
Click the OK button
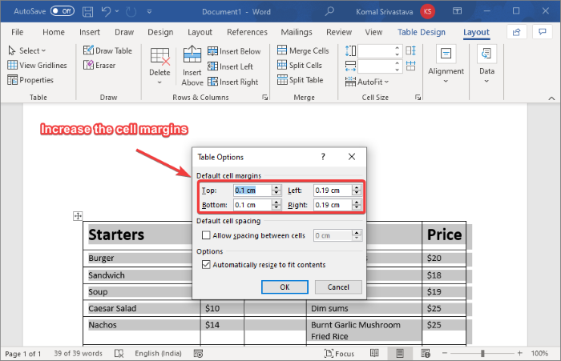point(285,287)
